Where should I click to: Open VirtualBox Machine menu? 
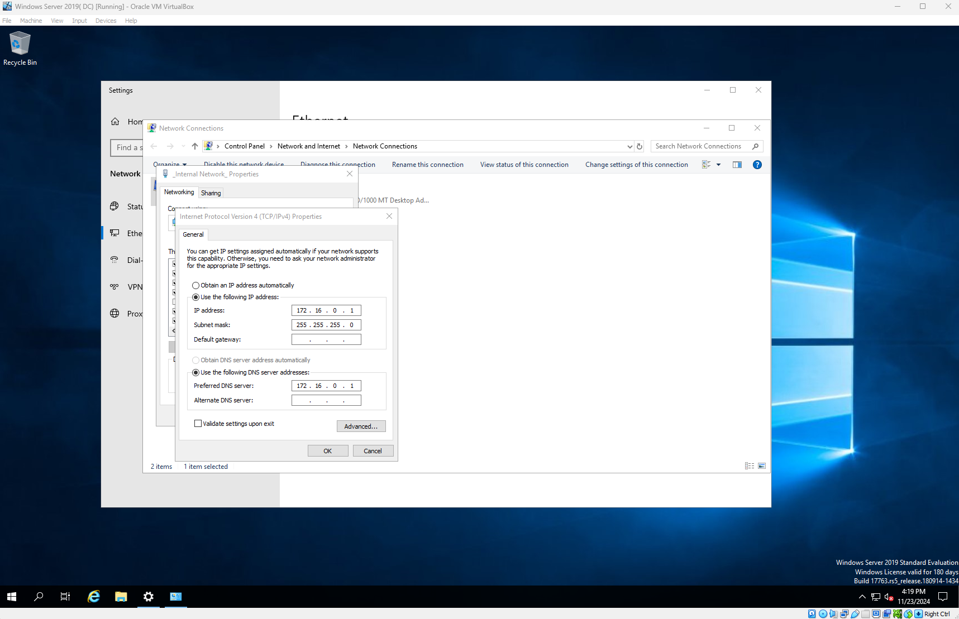(31, 21)
